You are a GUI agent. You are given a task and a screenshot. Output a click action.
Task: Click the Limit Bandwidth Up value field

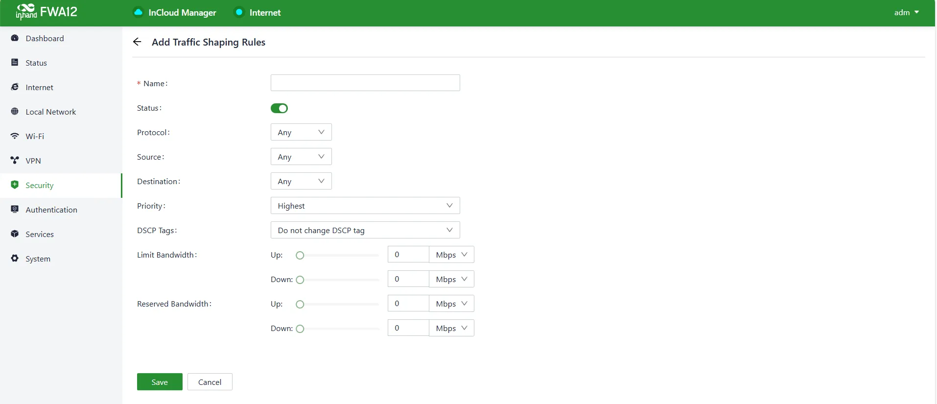pyautogui.click(x=408, y=255)
